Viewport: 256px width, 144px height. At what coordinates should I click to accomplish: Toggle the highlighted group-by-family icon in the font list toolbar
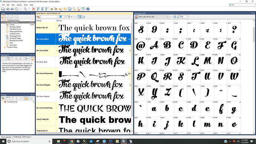point(79,17)
